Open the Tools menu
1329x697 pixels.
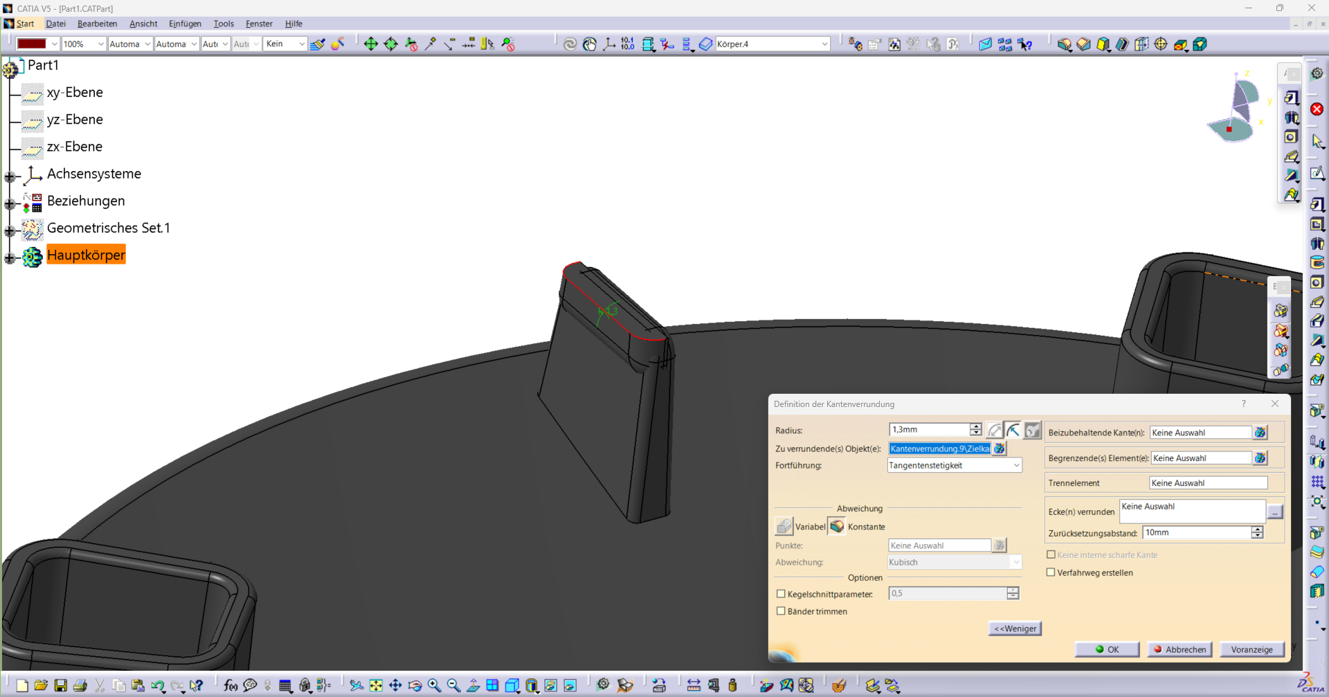tap(224, 24)
